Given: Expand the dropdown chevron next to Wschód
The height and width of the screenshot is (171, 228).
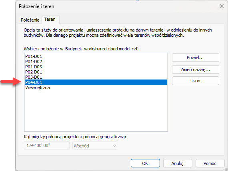Looking at the screenshot, I should pos(114,146).
